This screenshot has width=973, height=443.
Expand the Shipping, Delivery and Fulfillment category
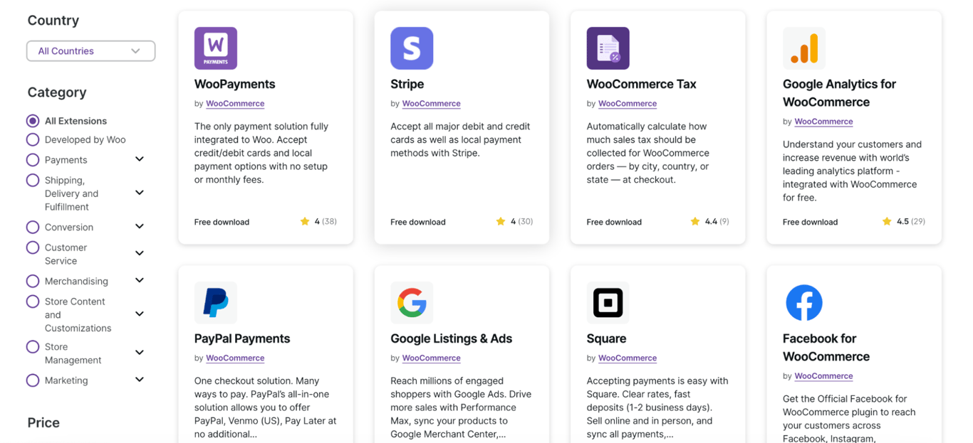click(140, 192)
